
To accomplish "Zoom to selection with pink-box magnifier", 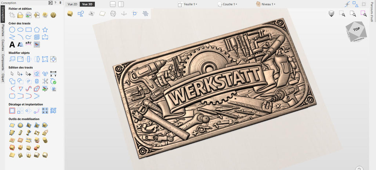I will coord(364,14).
